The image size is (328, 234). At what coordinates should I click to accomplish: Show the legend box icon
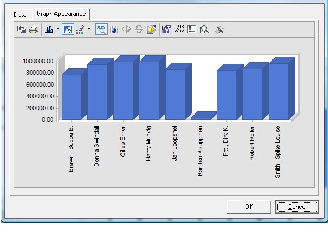pyautogui.click(x=192, y=29)
